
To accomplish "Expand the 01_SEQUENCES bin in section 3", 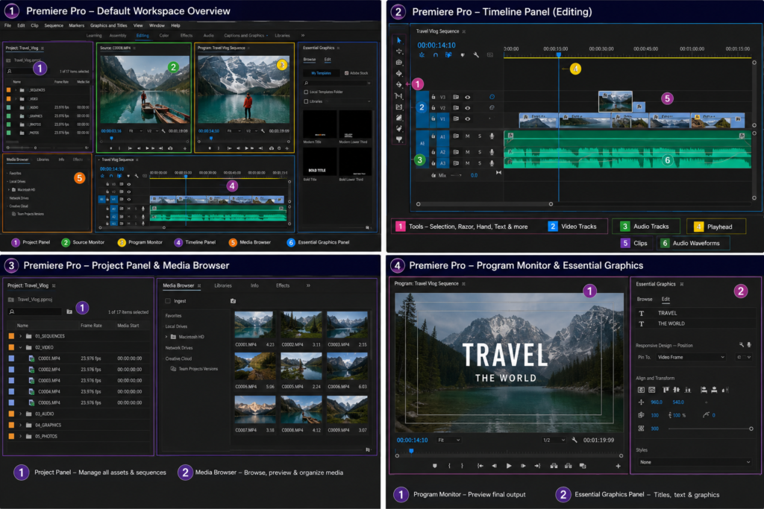I will click(20, 336).
